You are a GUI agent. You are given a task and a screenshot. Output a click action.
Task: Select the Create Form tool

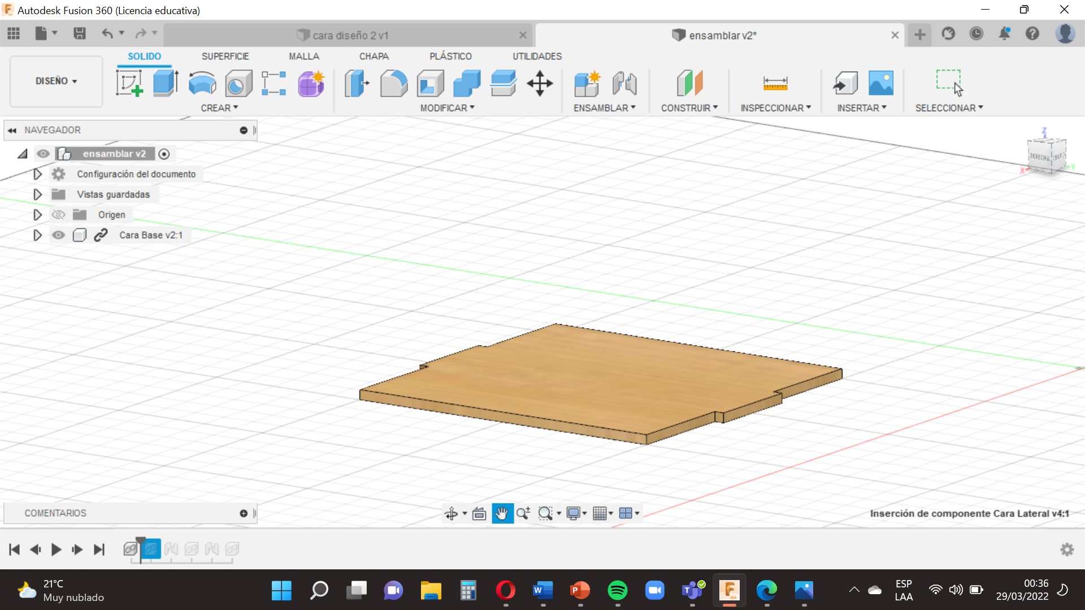(x=311, y=83)
